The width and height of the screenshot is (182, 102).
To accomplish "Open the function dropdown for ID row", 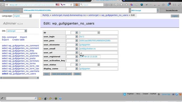I will [x=74, y=33].
